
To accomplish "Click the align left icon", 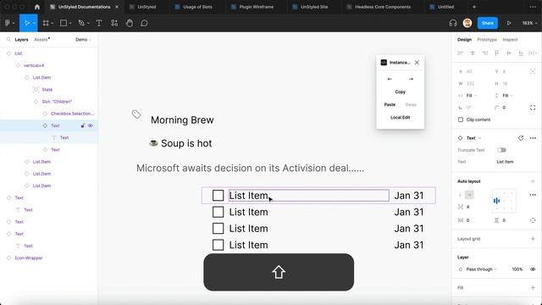I will pyautogui.click(x=460, y=53).
